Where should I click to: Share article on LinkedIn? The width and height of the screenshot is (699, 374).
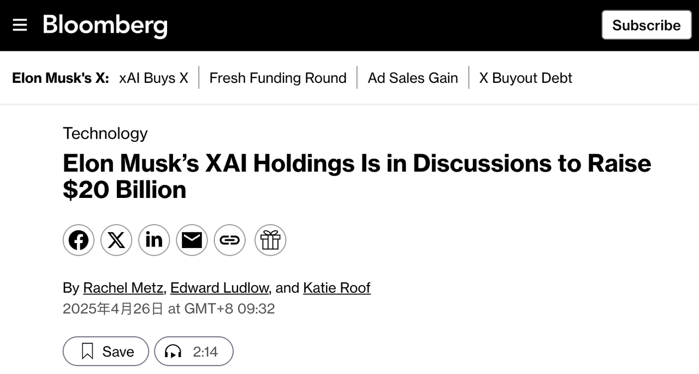pos(154,240)
